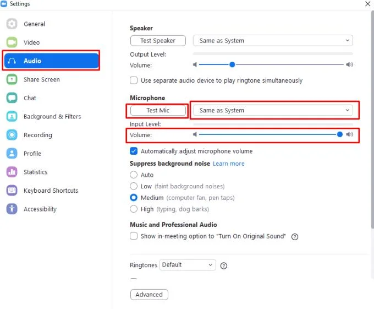Image resolution: width=374 pixels, height=309 pixels.
Task: Open Advanced audio settings
Action: tap(149, 295)
